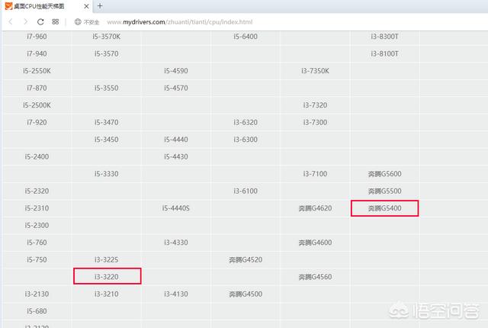Click cell i3-3225
The image size is (488, 328).
[106, 259]
